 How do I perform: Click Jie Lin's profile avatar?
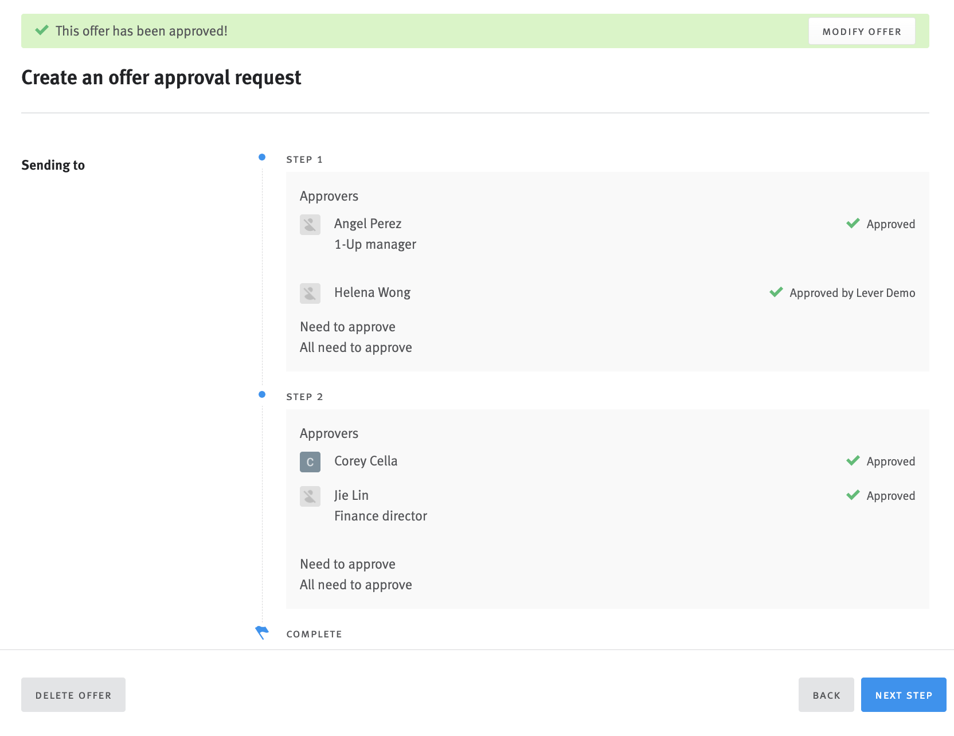pos(310,496)
